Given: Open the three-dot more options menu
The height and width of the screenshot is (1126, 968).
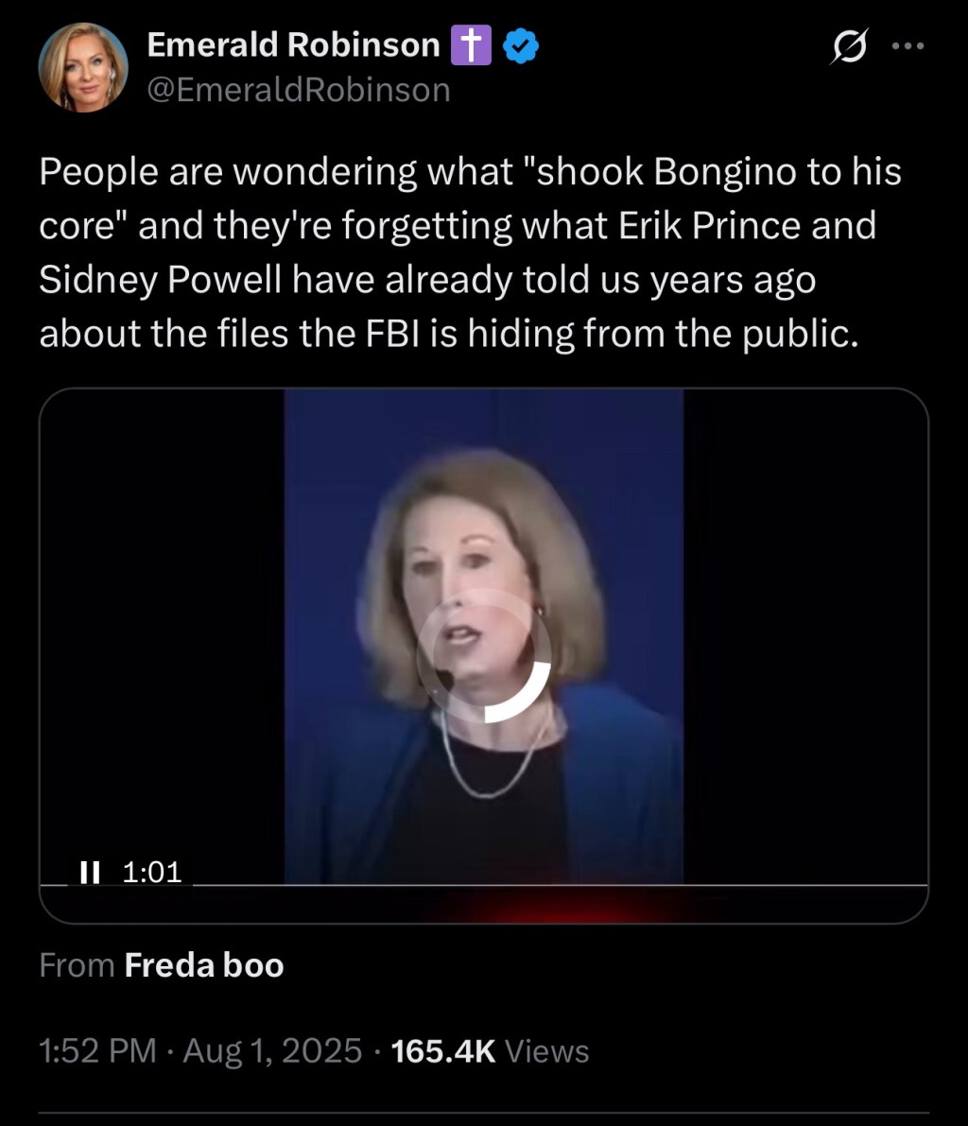Looking at the screenshot, I should tap(907, 46).
